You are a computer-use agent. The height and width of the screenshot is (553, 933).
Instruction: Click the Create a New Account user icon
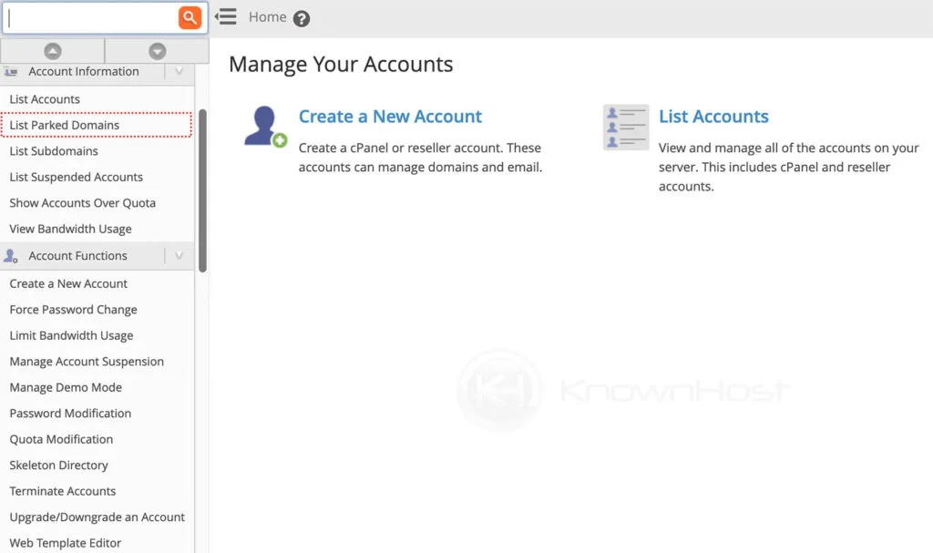265,127
